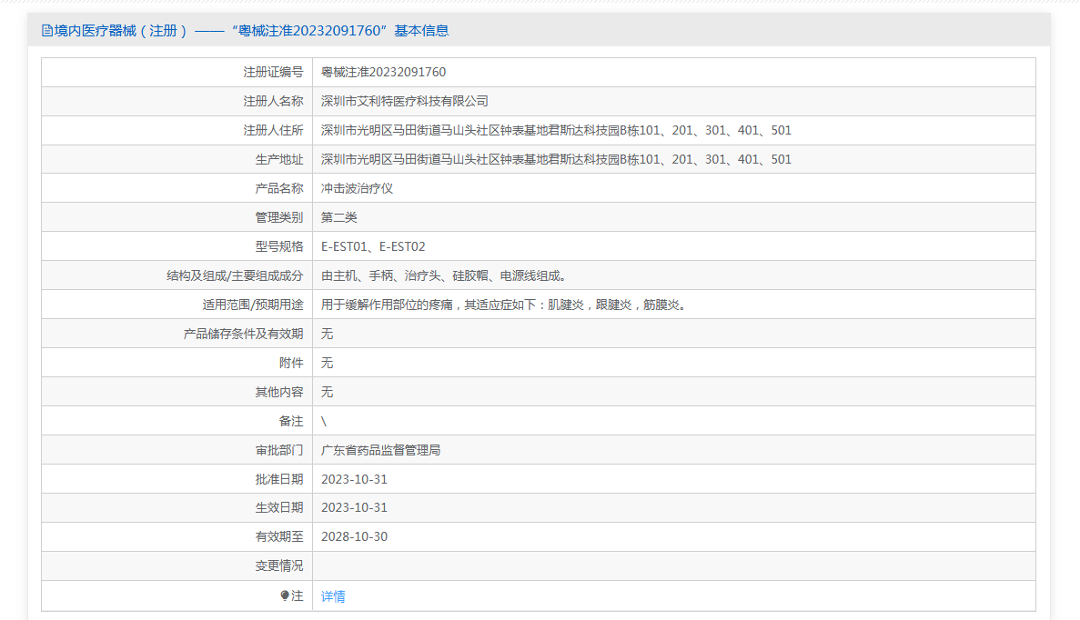The height and width of the screenshot is (620, 1080).
Task: Open the 详情 link
Action: tap(333, 596)
